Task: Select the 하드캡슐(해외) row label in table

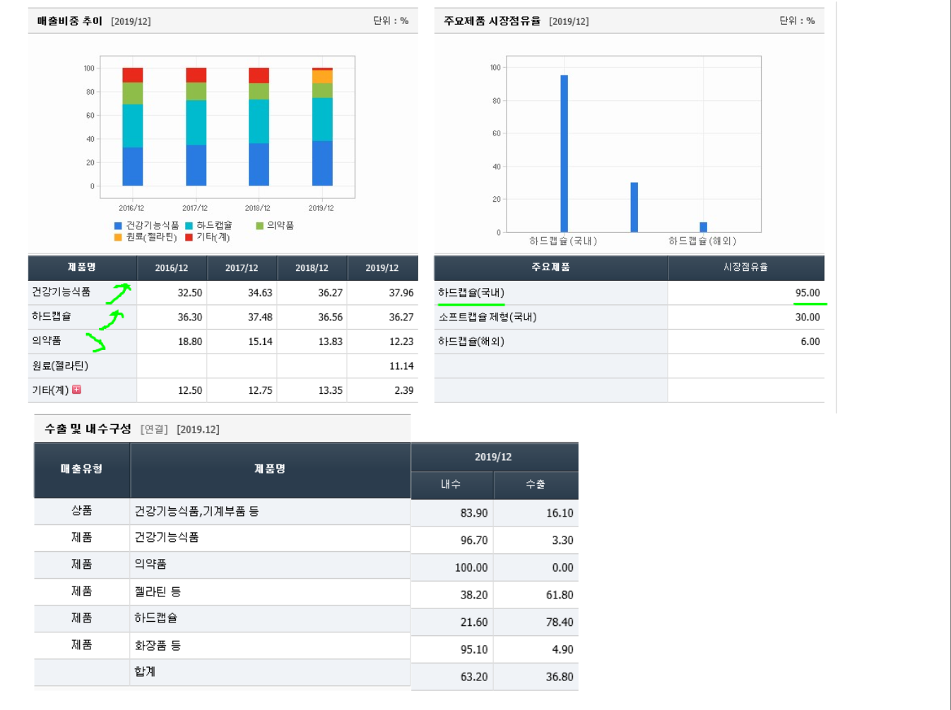Action: tap(471, 342)
